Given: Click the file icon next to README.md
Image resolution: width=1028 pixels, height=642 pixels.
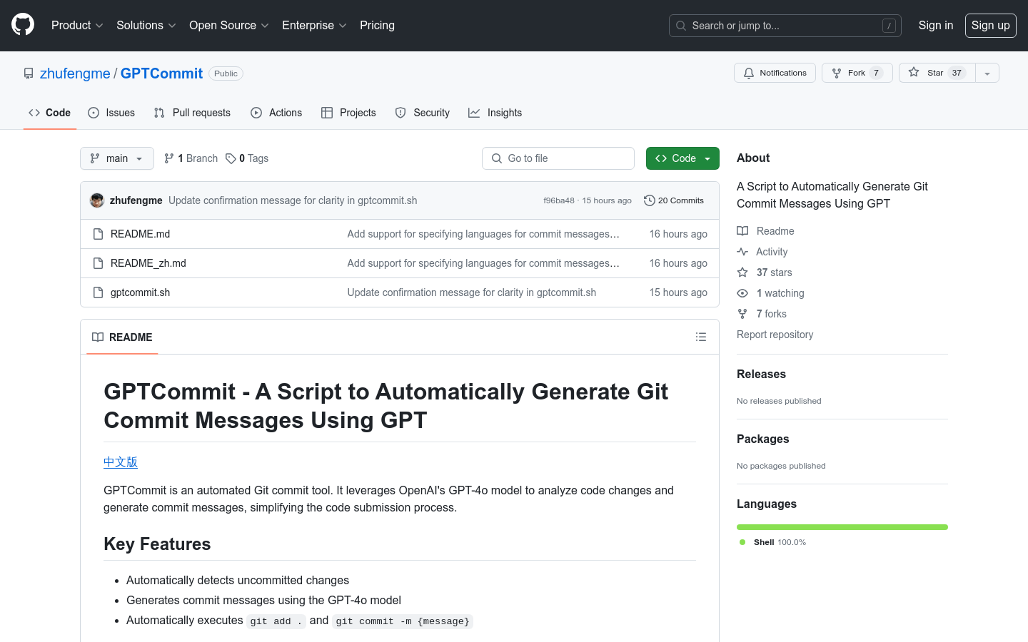Looking at the screenshot, I should coord(99,234).
